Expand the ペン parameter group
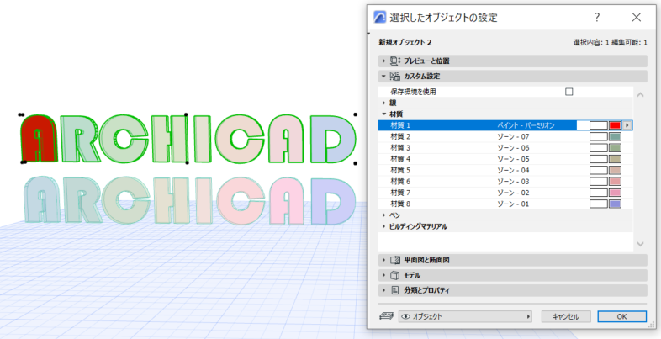Image resolution: width=661 pixels, height=339 pixels. (383, 215)
